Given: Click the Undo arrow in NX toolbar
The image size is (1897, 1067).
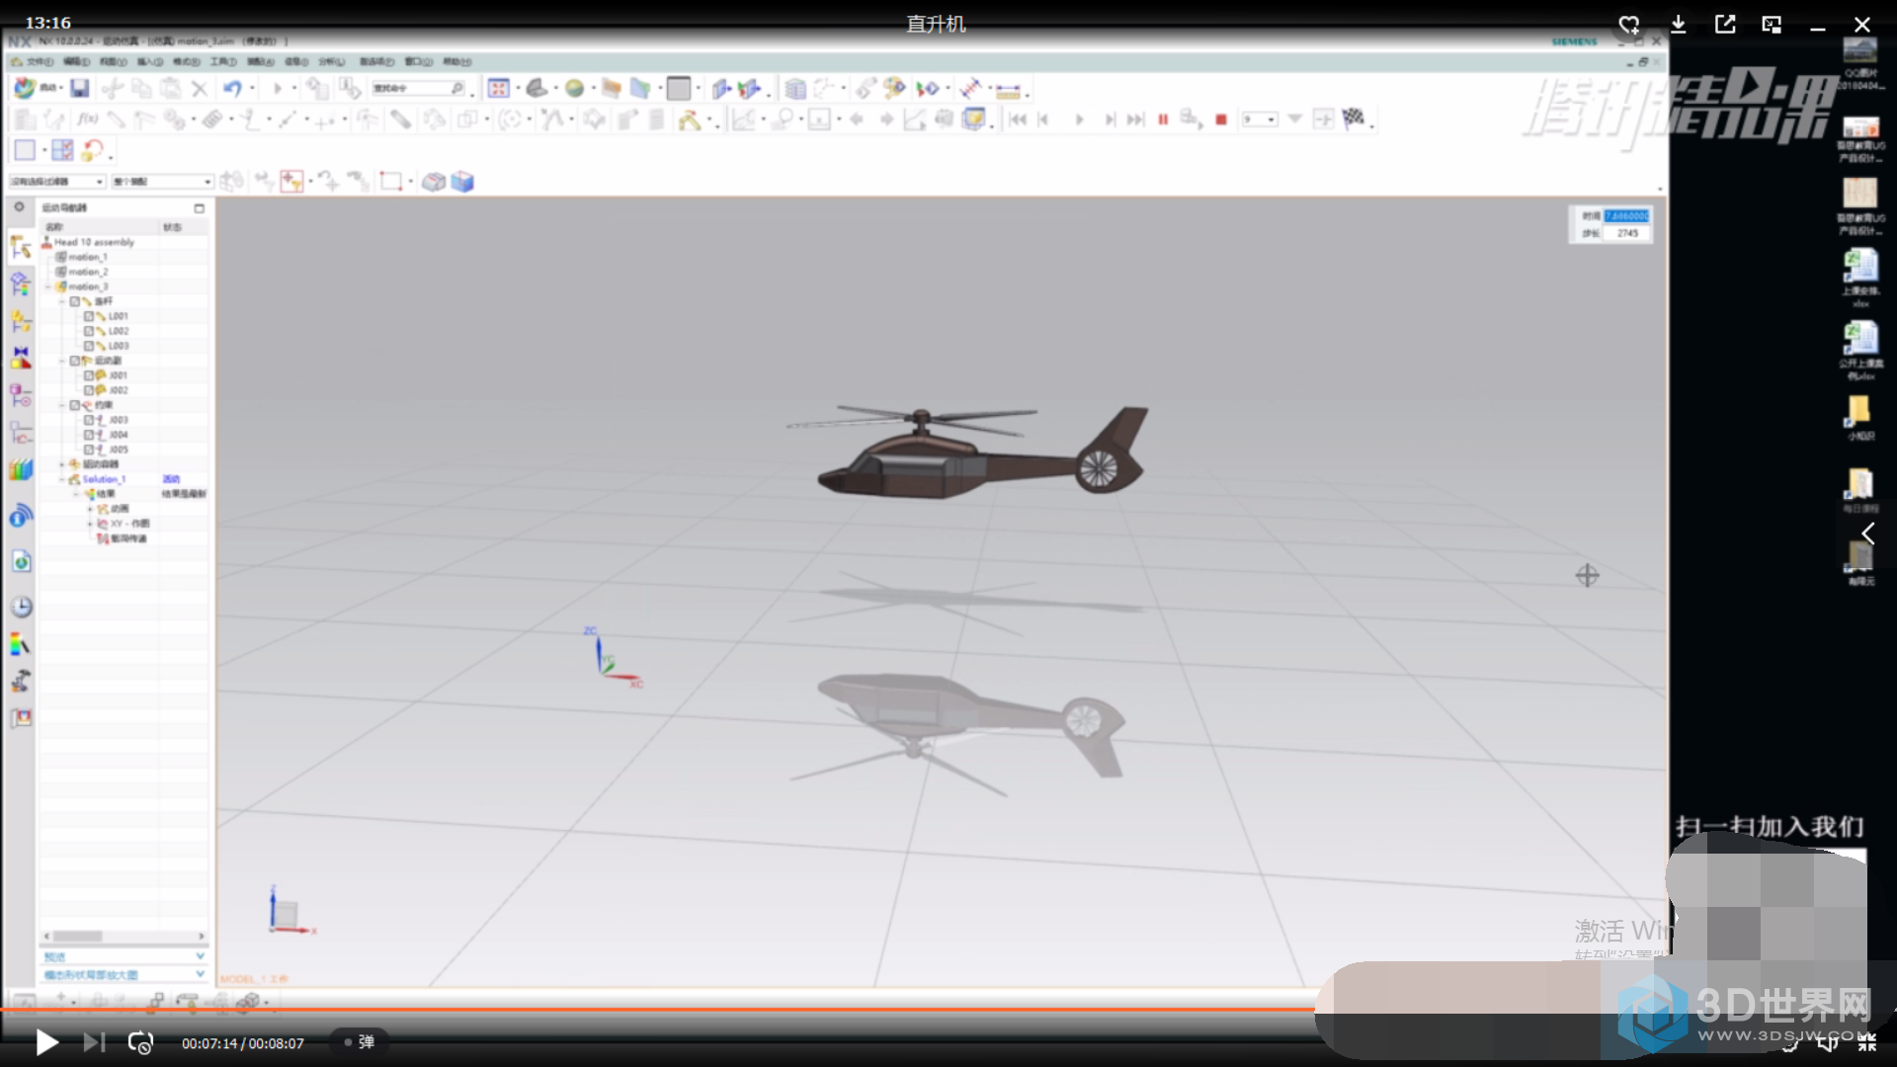Looking at the screenshot, I should pos(232,89).
